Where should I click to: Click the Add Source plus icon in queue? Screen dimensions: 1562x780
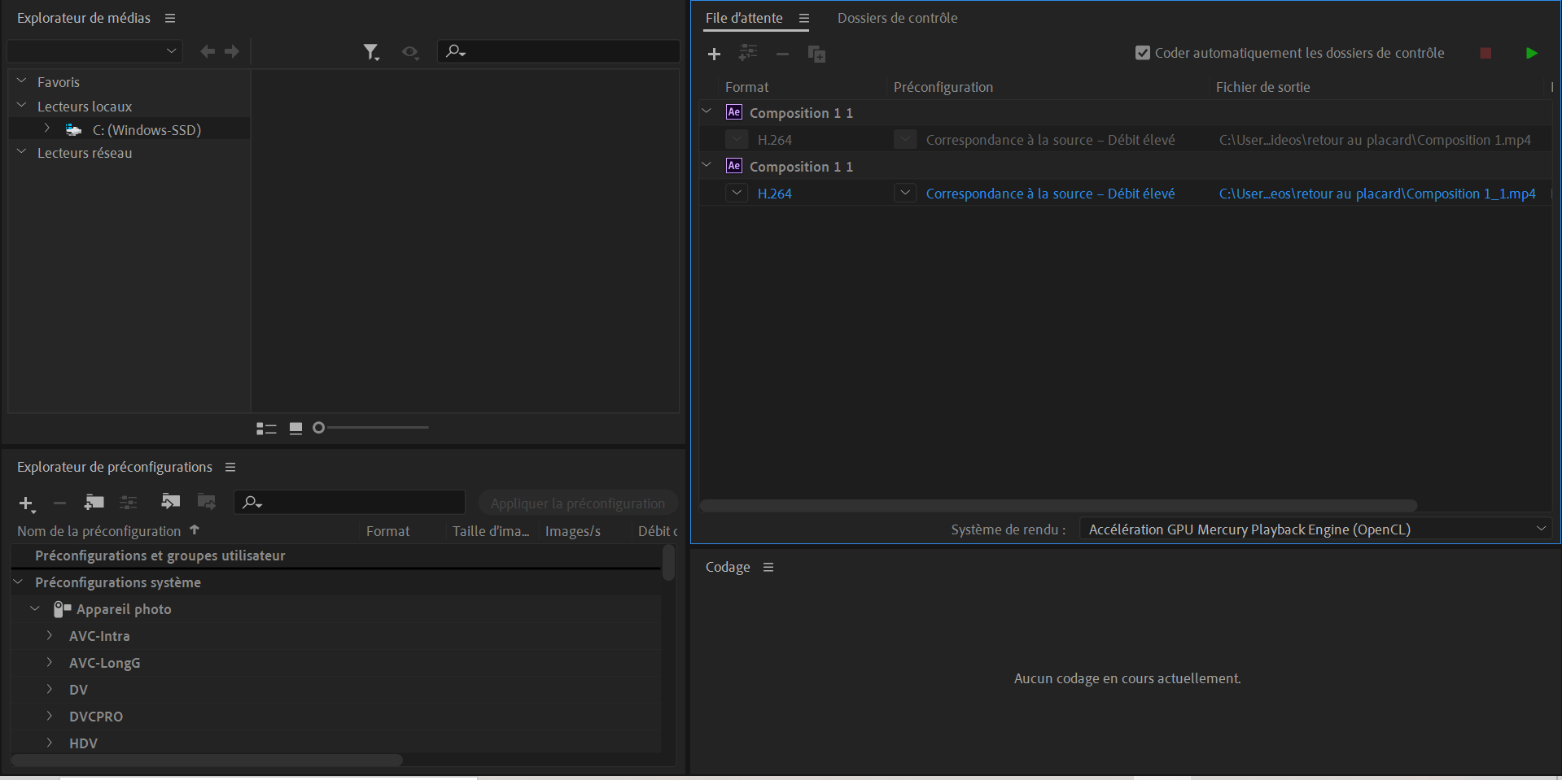point(714,54)
